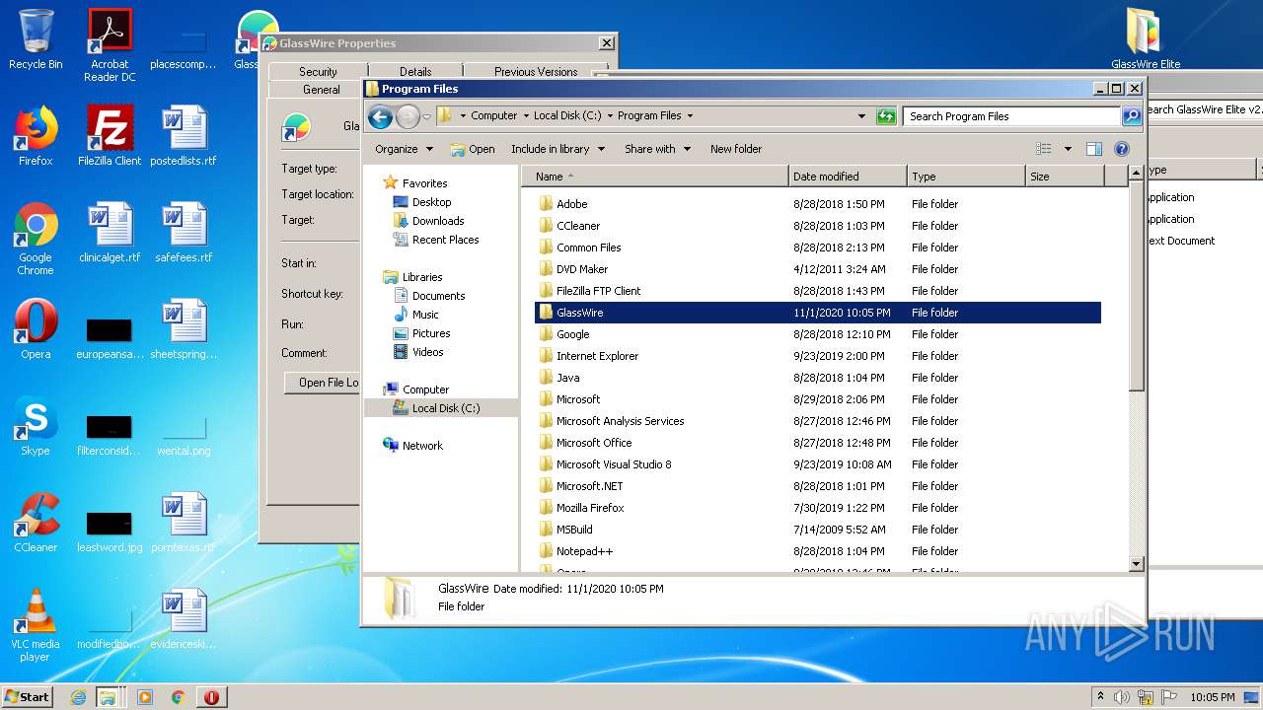The image size is (1263, 710).
Task: Click the Open toolbar button
Action: [473, 149]
